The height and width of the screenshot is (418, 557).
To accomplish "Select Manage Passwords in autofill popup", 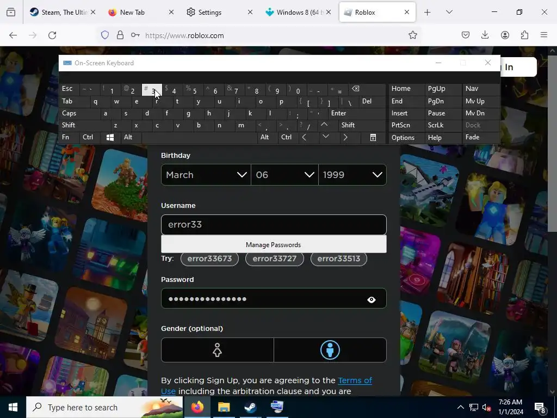I will tap(274, 244).
